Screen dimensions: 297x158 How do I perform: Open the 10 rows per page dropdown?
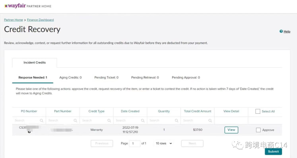[164, 143]
